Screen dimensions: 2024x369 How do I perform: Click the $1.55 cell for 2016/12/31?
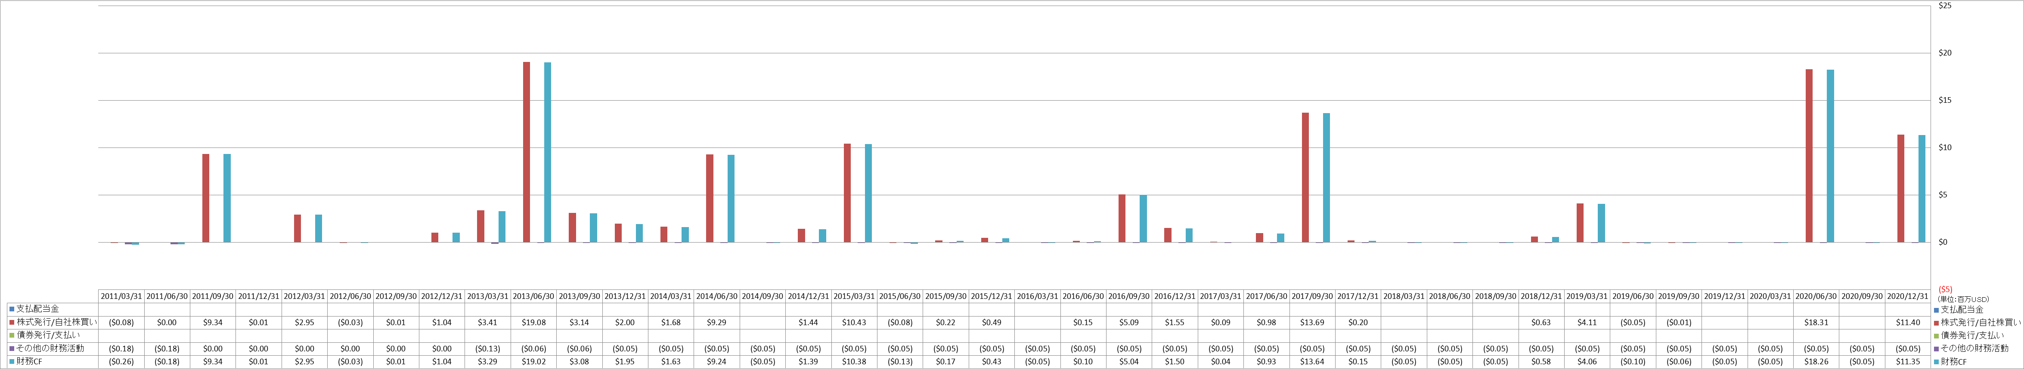[1175, 323]
